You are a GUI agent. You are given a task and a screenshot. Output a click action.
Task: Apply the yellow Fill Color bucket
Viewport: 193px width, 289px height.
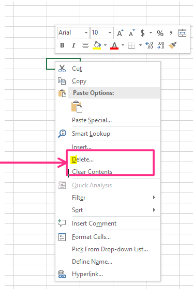[x=97, y=45]
